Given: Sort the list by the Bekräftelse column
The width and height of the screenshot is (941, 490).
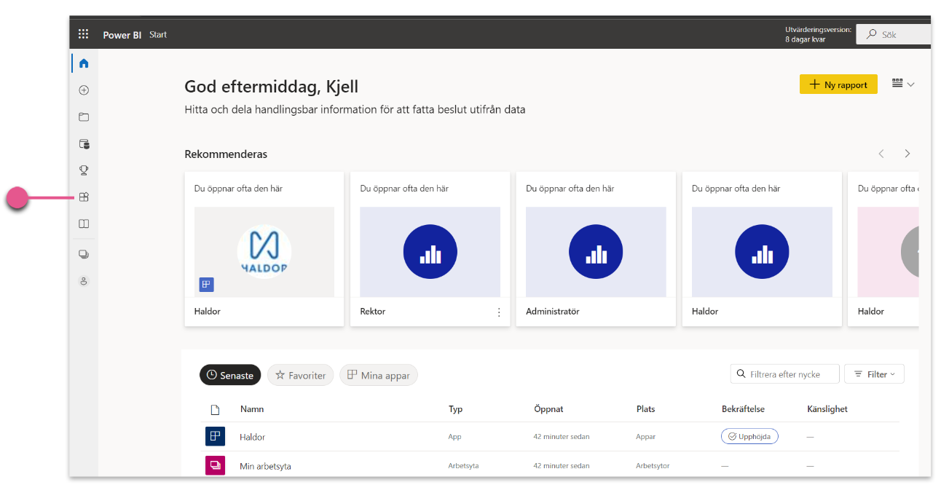Looking at the screenshot, I should (743, 409).
